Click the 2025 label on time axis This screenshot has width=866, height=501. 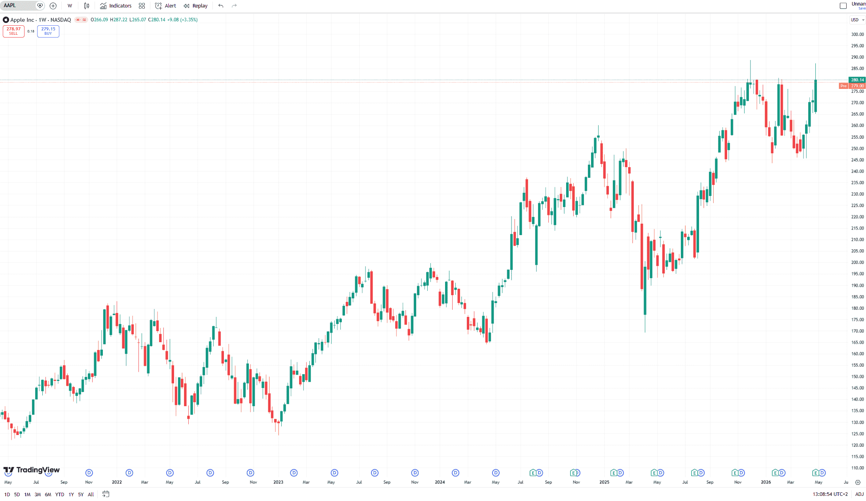tap(604, 482)
